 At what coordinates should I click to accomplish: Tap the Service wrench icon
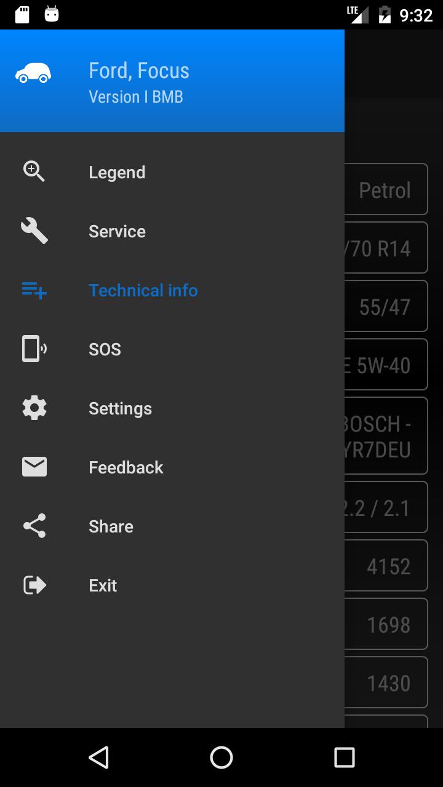click(x=34, y=231)
